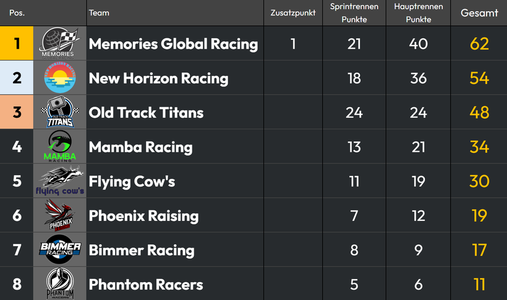Click Old Track Titans total 48
Image resolution: width=507 pixels, height=300 pixels.
tap(479, 112)
